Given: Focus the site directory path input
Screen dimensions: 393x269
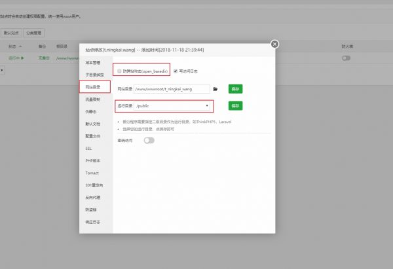Looking at the screenshot, I should 172,89.
